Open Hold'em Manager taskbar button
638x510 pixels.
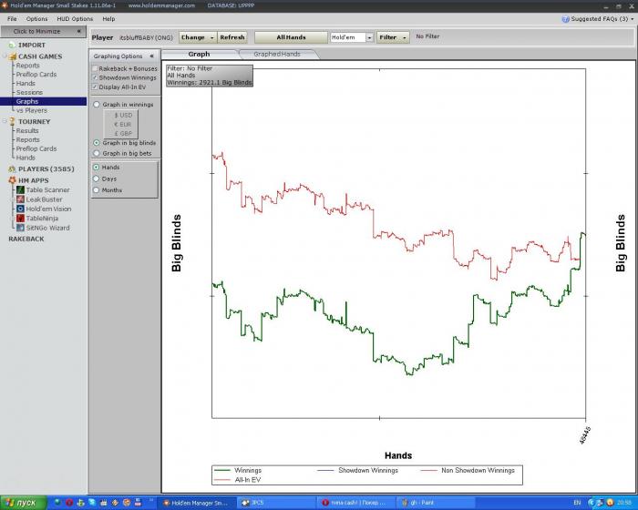(x=196, y=503)
